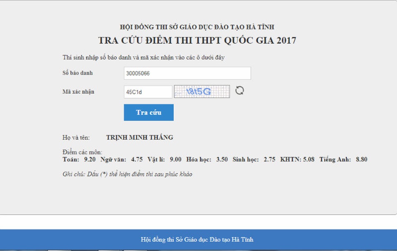Click the Toán score 9.20
Screen dimensions: 397x251
pyautogui.click(x=90, y=159)
